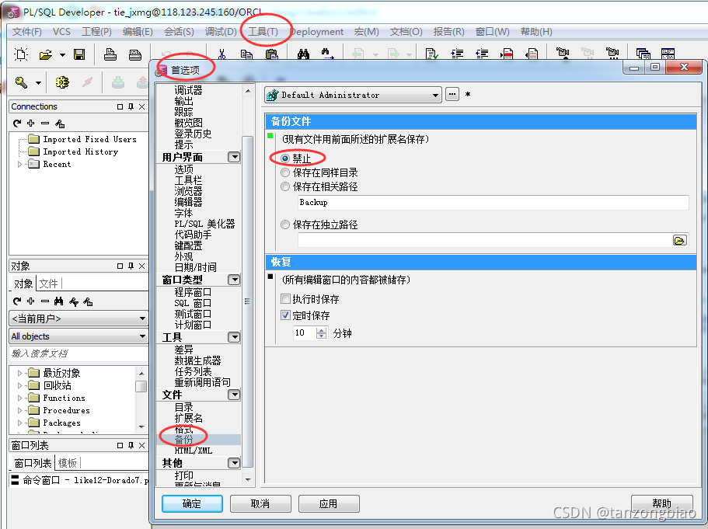This screenshot has height=529, width=708.
Task: Uncheck the 定时保存 checkbox
Action: [285, 315]
